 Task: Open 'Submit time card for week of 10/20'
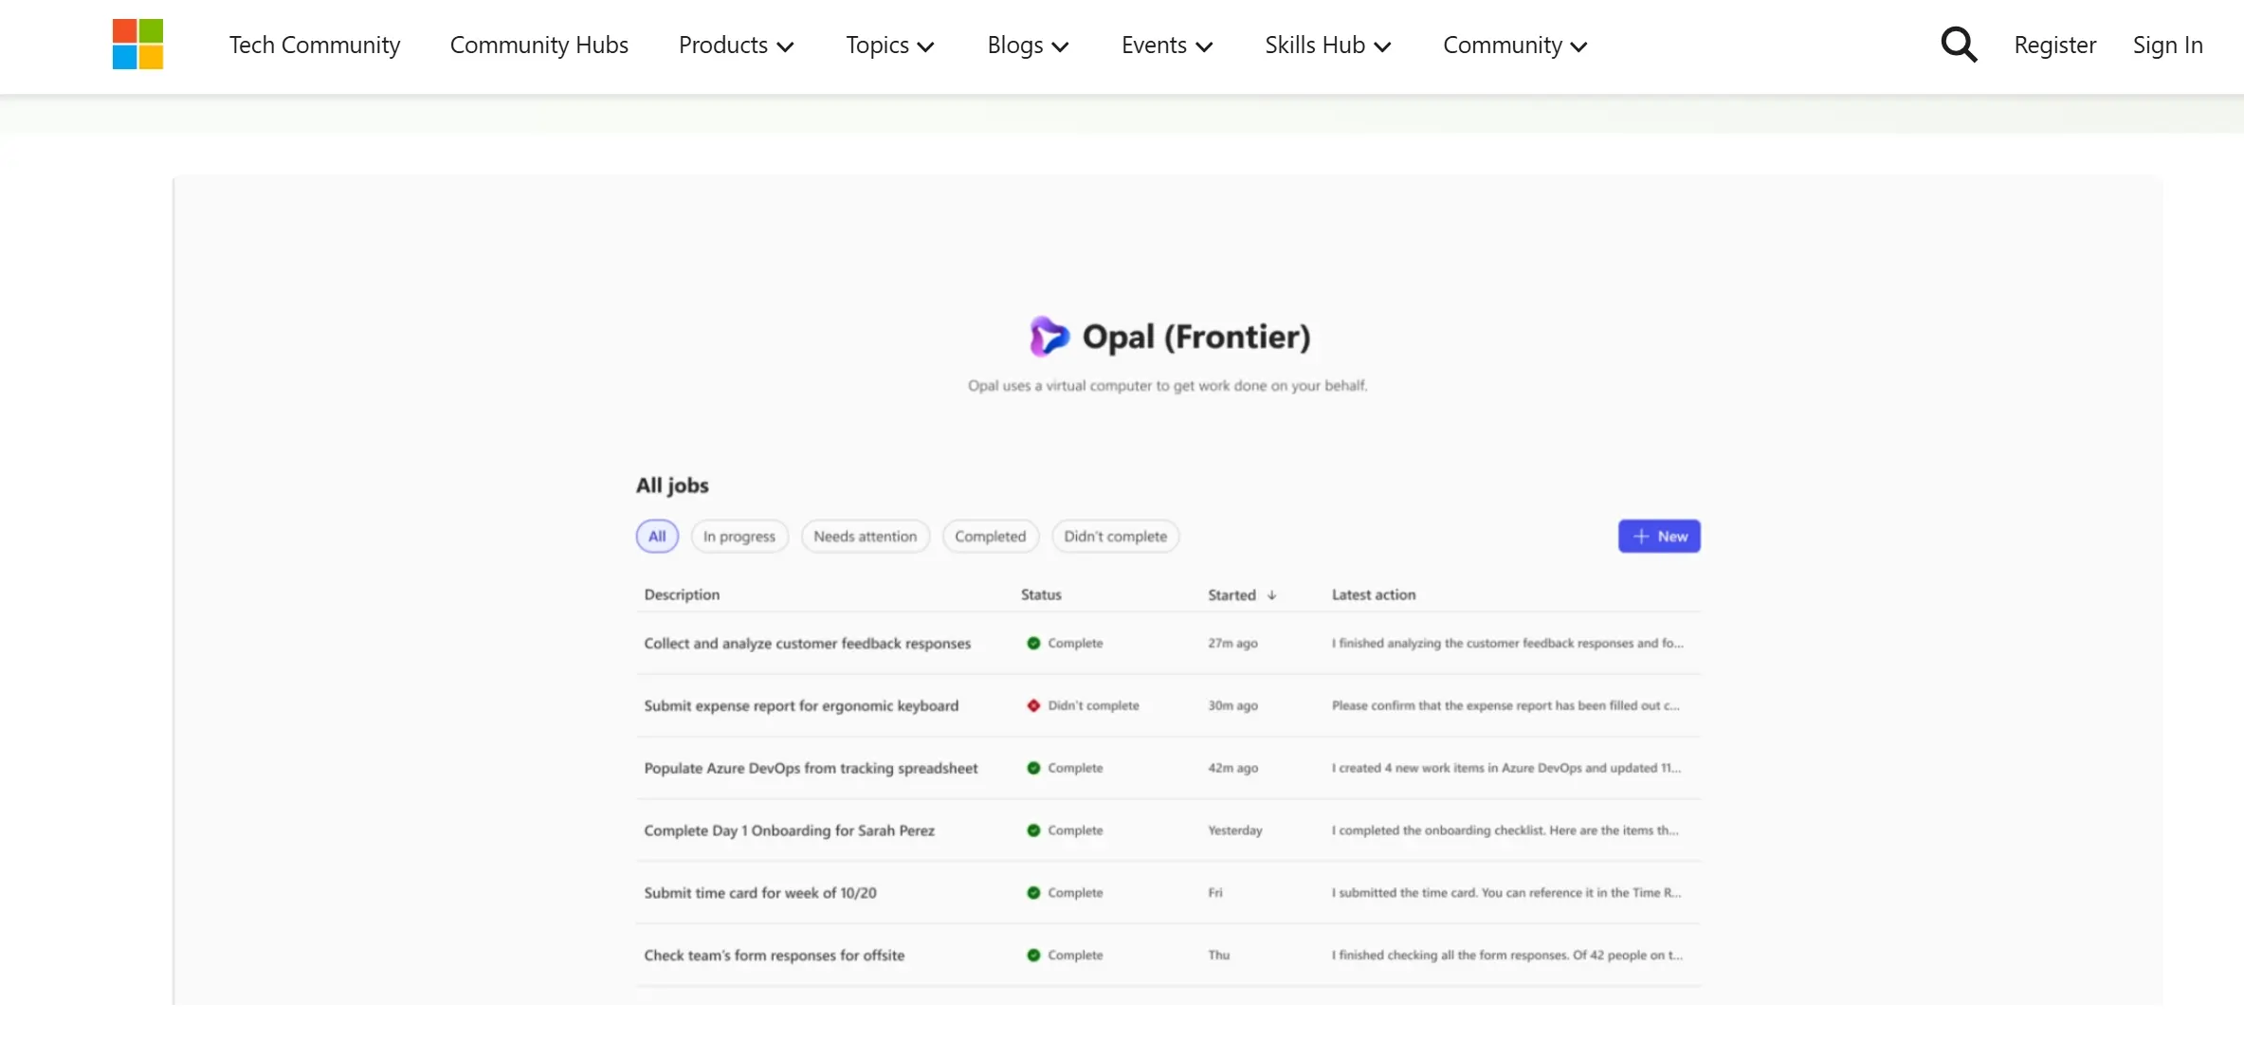tap(760, 894)
